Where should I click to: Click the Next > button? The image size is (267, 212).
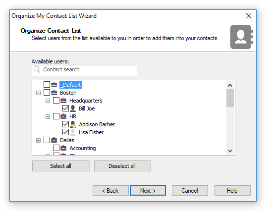[x=148, y=191]
